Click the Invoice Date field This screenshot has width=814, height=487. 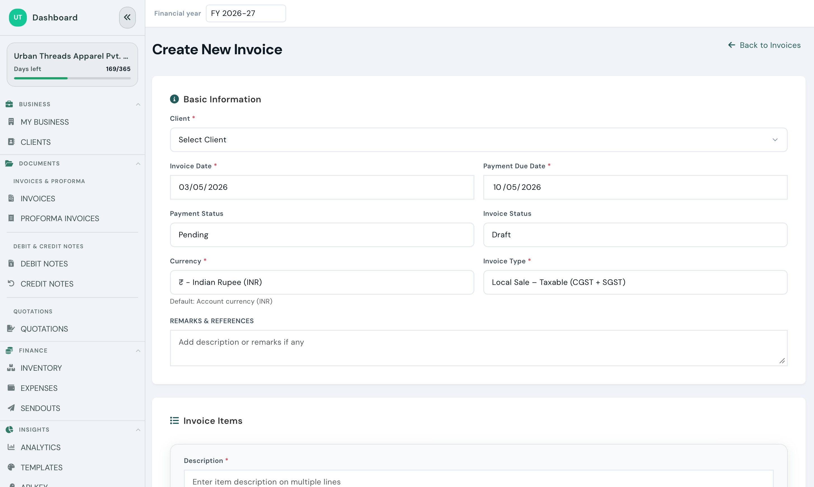pyautogui.click(x=322, y=187)
